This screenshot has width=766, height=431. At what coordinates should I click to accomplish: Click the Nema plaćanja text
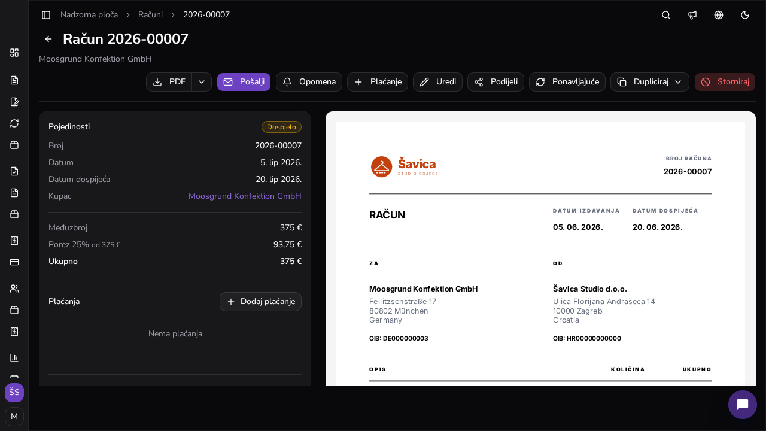(x=175, y=333)
